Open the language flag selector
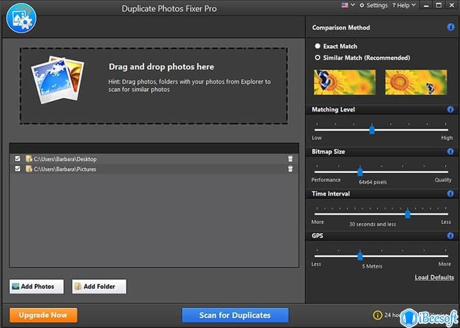Image resolution: width=460 pixels, height=328 pixels. coord(348,5)
